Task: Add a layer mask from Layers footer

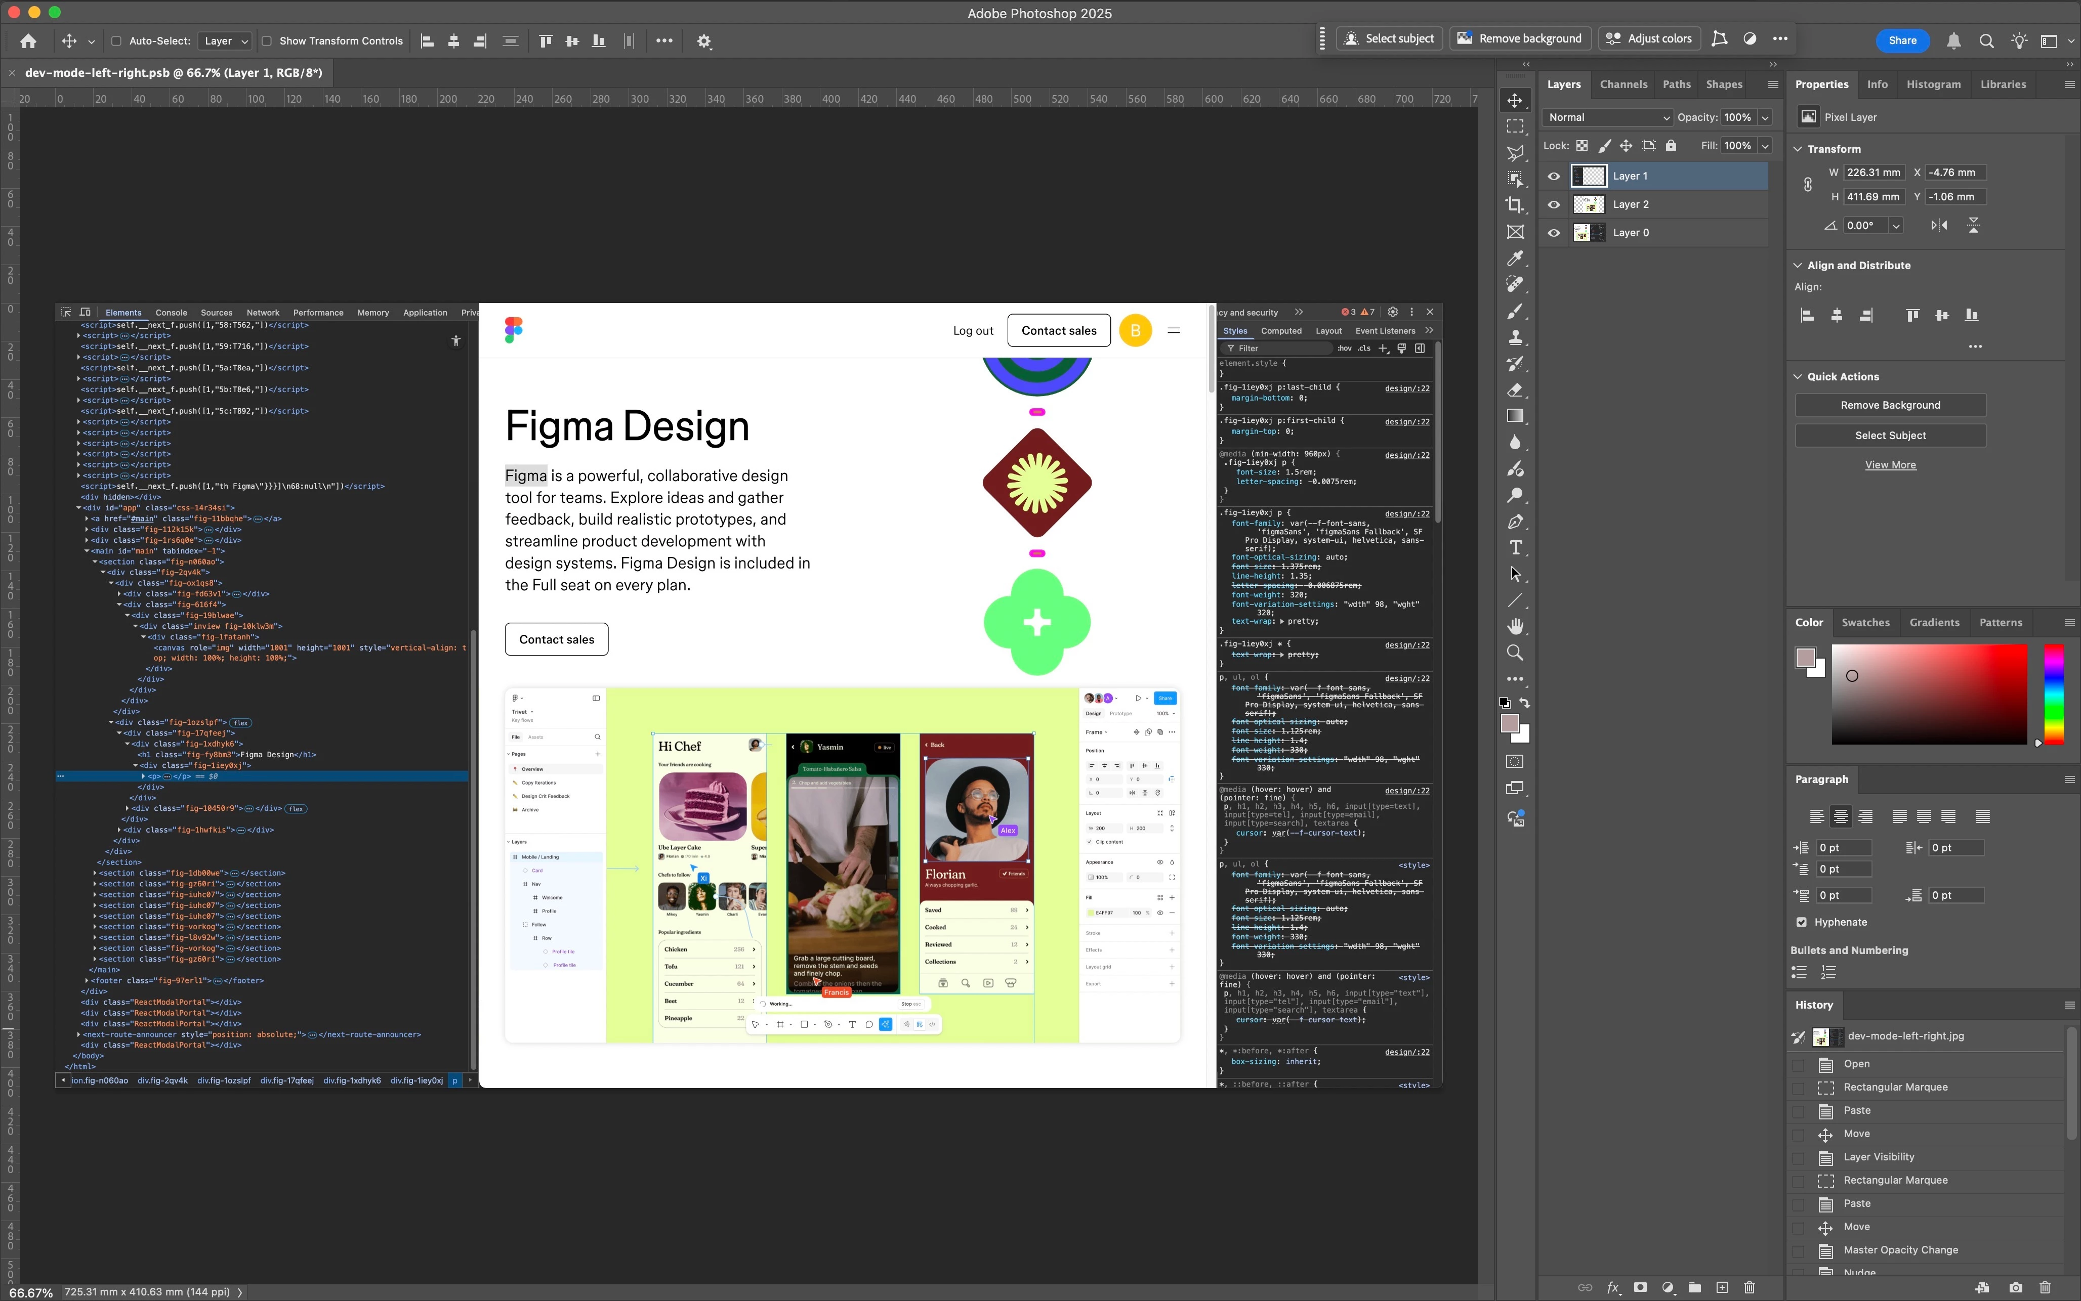Action: (1640, 1287)
